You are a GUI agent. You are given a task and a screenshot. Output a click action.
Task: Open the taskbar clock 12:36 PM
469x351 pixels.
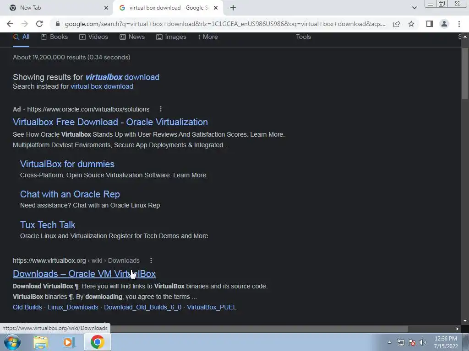pos(446,342)
